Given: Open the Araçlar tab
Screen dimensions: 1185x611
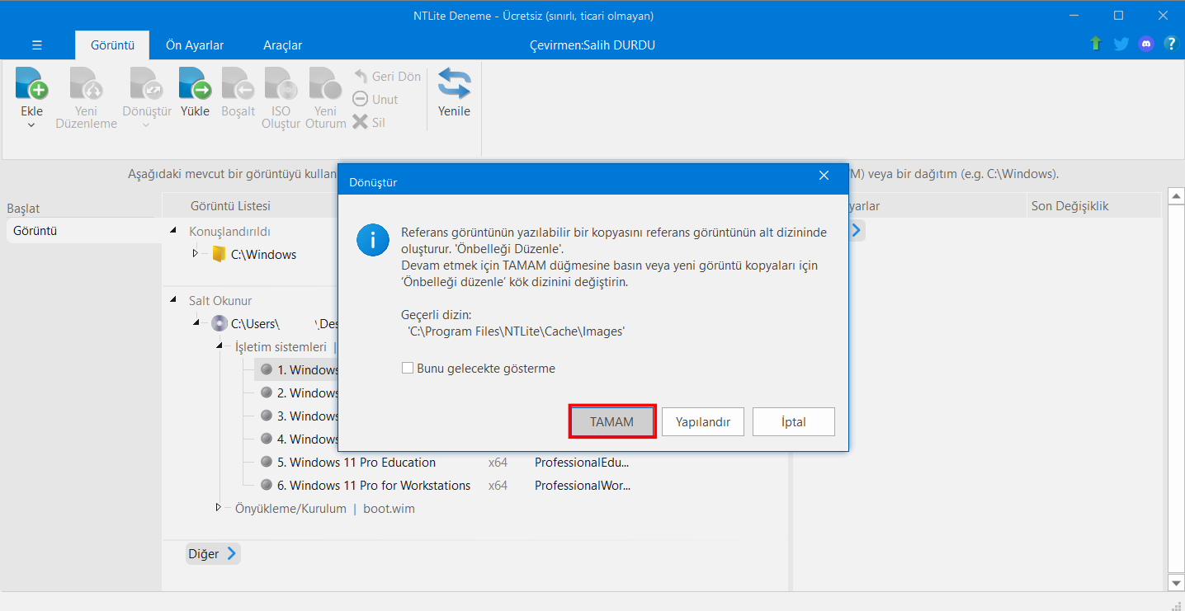Looking at the screenshot, I should pyautogui.click(x=282, y=45).
